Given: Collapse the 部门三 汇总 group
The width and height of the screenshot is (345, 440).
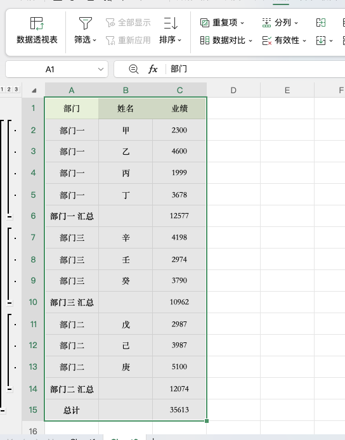Looking at the screenshot, I should click(x=10, y=303).
